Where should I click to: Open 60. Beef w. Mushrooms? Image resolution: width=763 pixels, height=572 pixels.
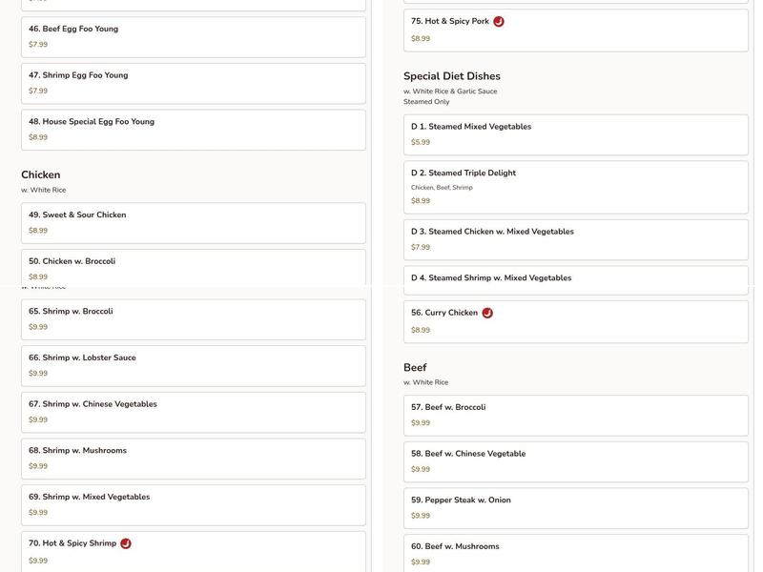[575, 553]
